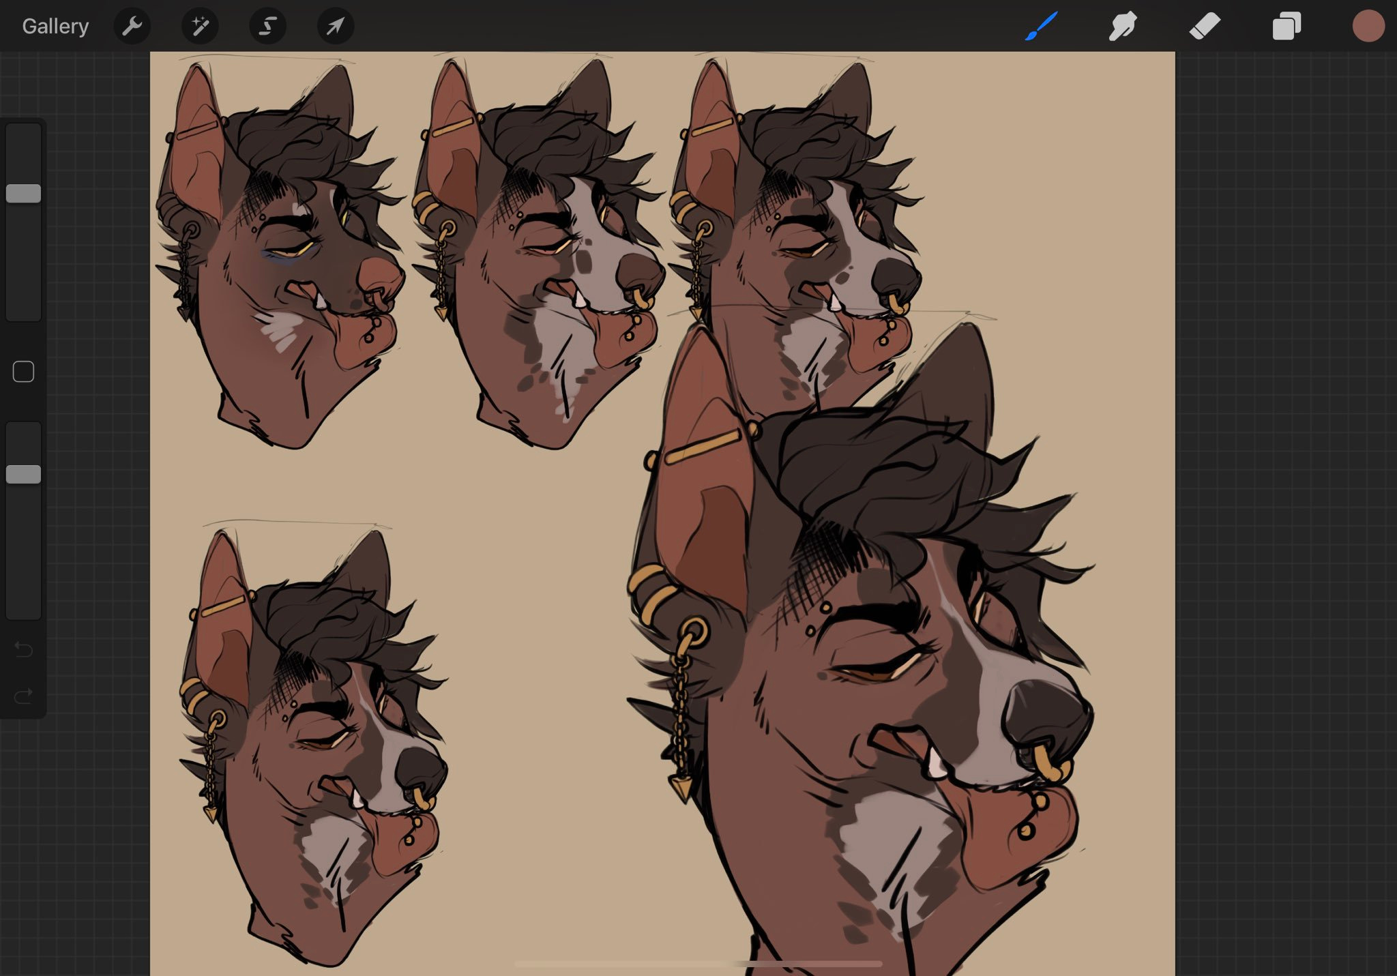The width and height of the screenshot is (1397, 976).
Task: Return to the Gallery
Action: click(x=55, y=27)
